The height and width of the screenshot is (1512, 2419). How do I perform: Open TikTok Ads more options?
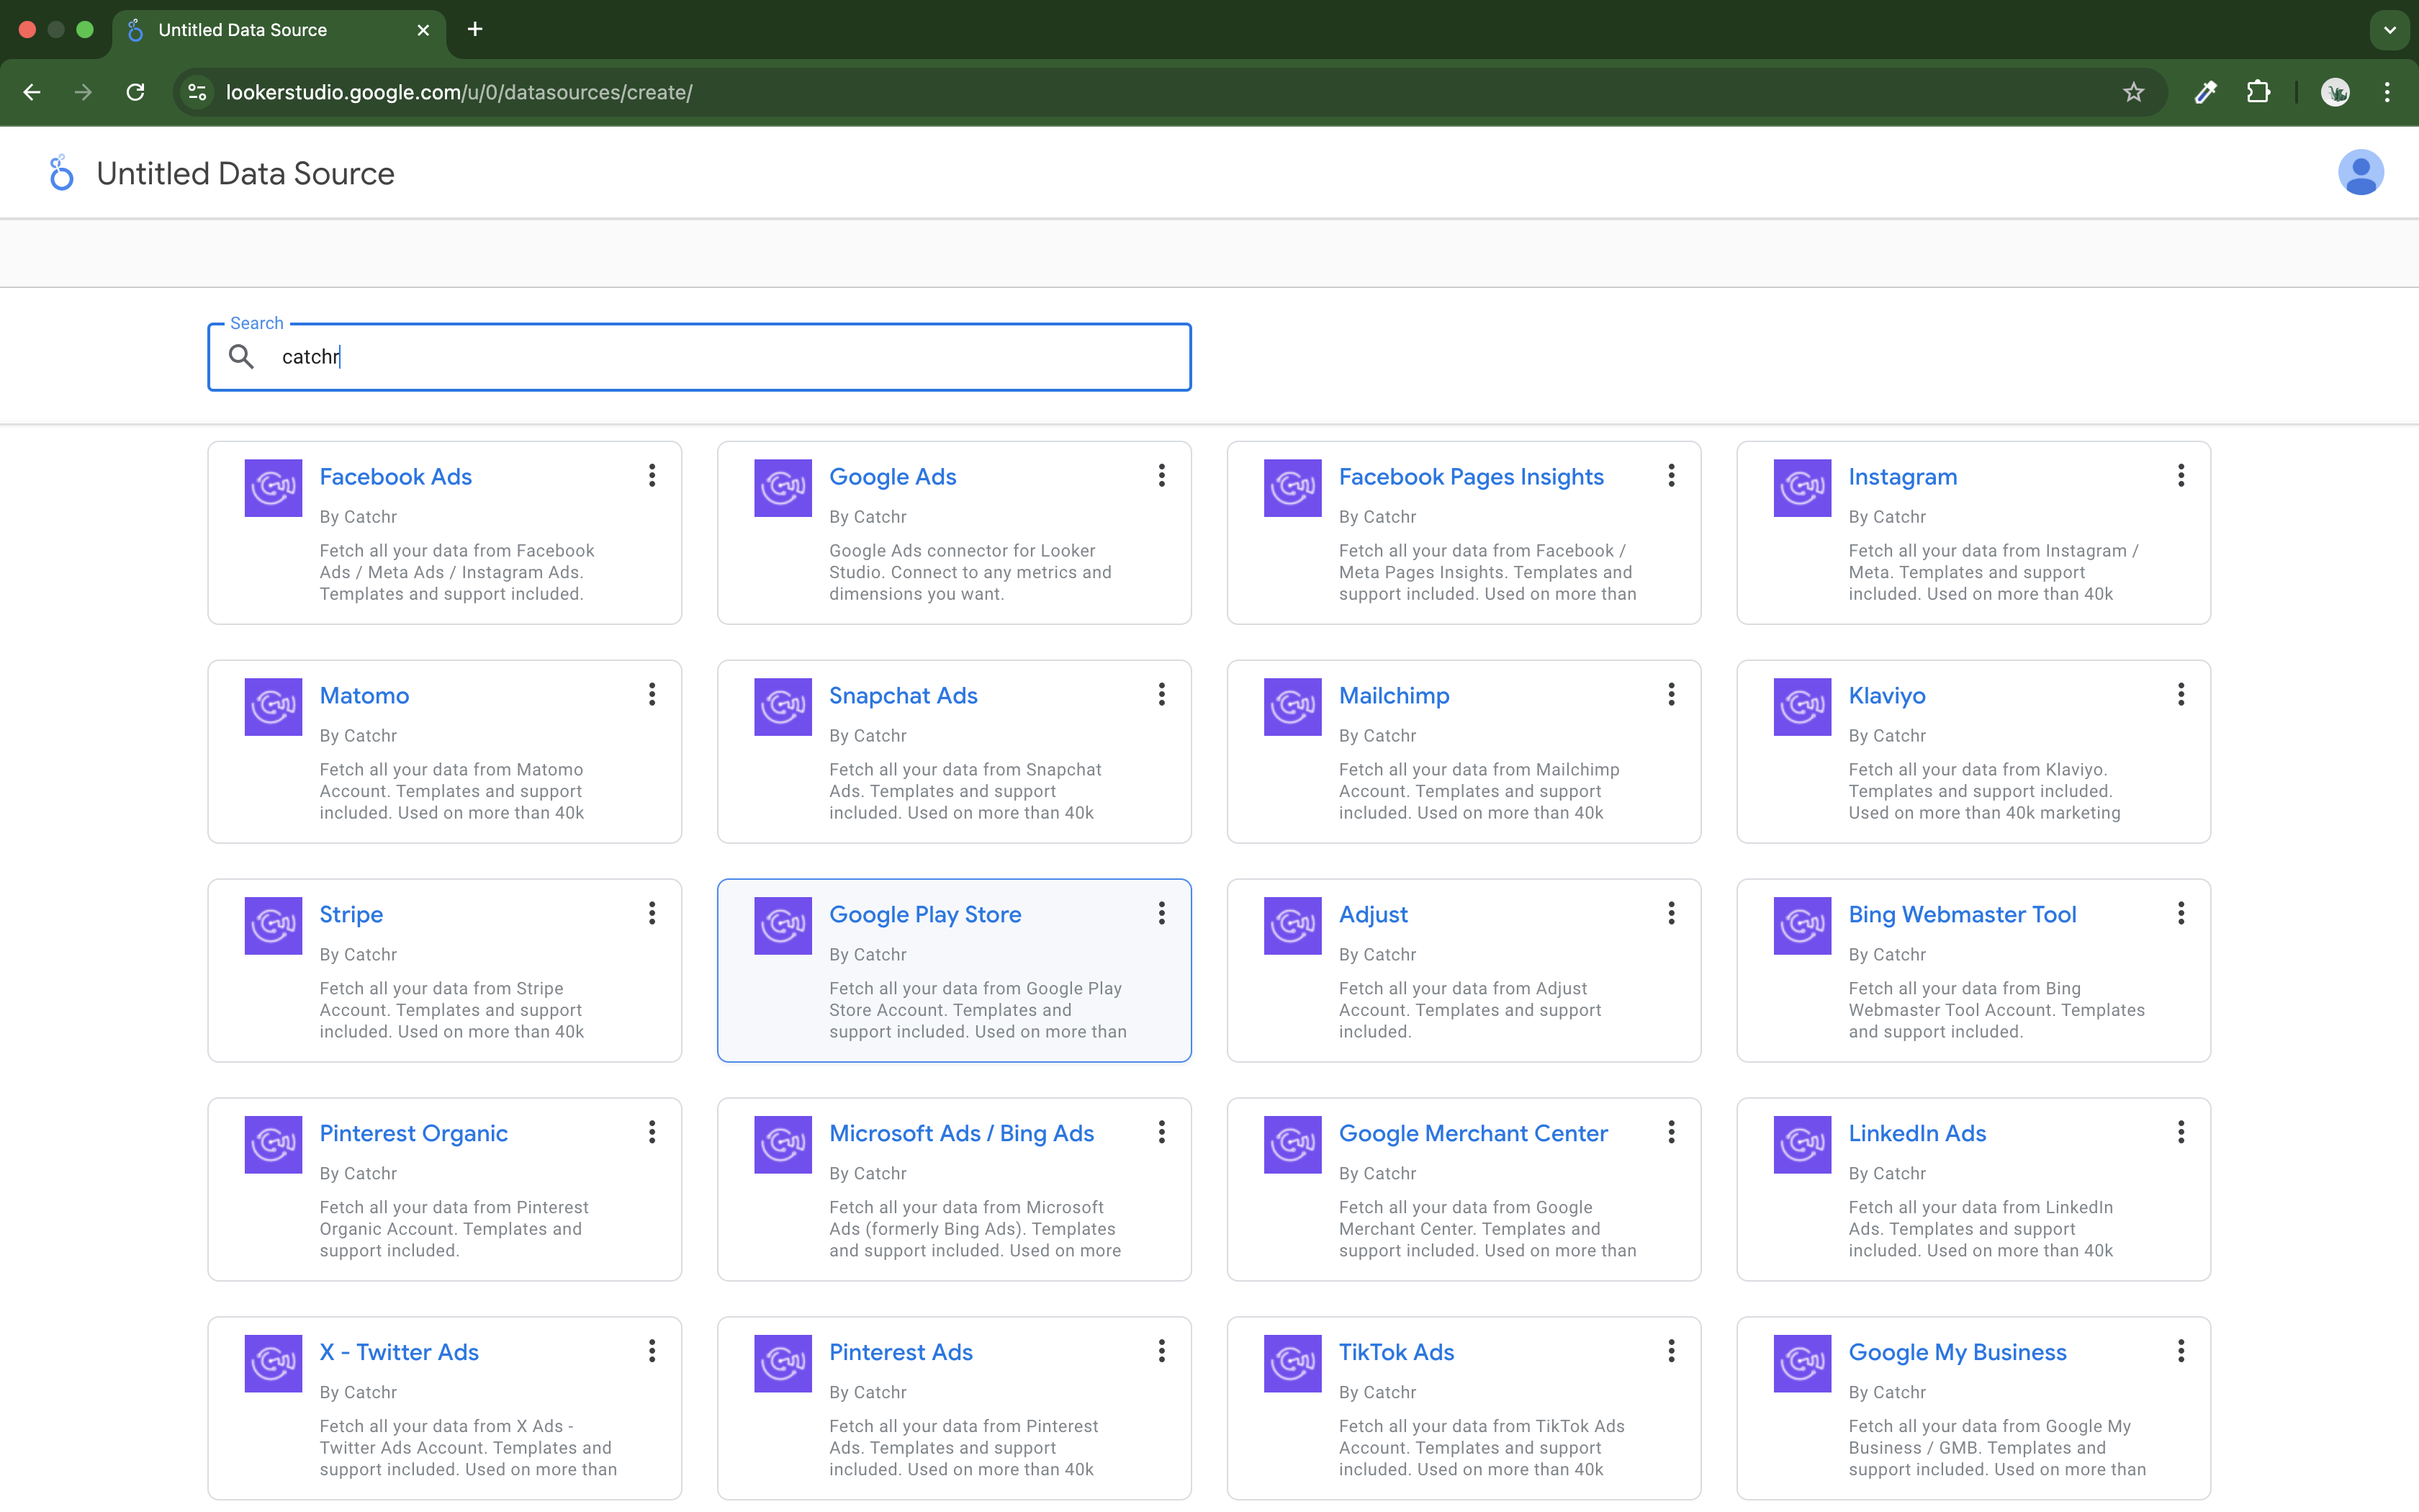click(x=1671, y=1352)
